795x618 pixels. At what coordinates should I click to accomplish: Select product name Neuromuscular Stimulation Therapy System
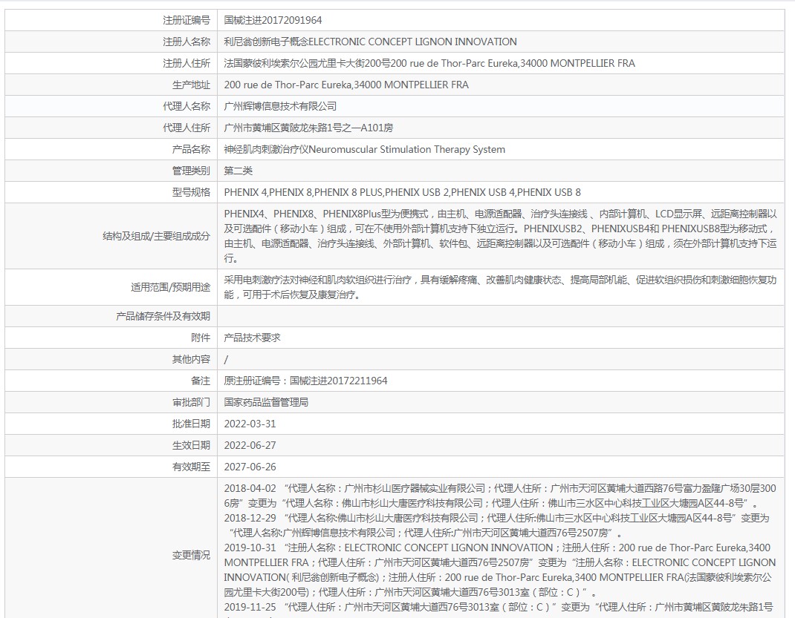365,149
